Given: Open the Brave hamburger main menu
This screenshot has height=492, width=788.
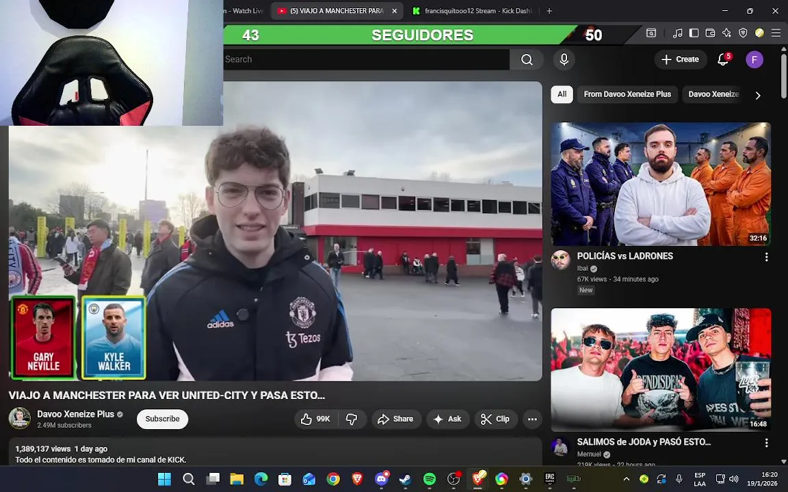Looking at the screenshot, I should (x=776, y=33).
